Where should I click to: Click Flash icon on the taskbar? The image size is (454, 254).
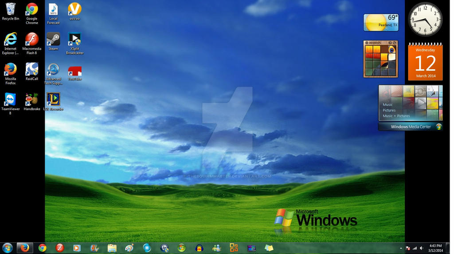[60, 248]
